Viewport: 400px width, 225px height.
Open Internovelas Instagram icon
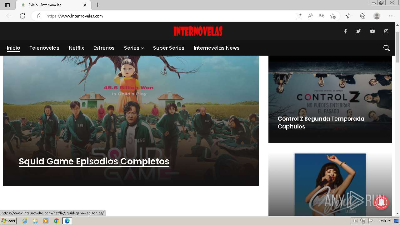386,31
